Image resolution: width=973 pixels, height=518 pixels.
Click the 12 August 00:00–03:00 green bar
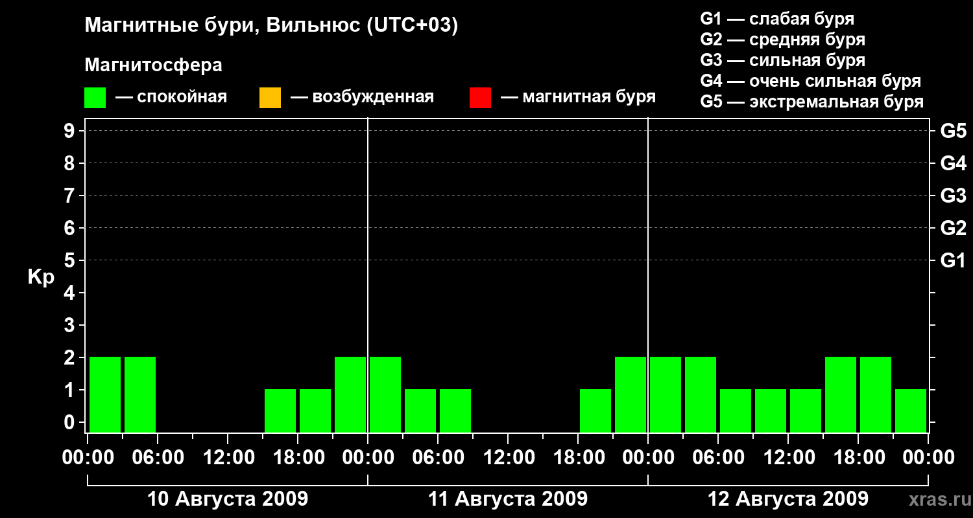(666, 394)
